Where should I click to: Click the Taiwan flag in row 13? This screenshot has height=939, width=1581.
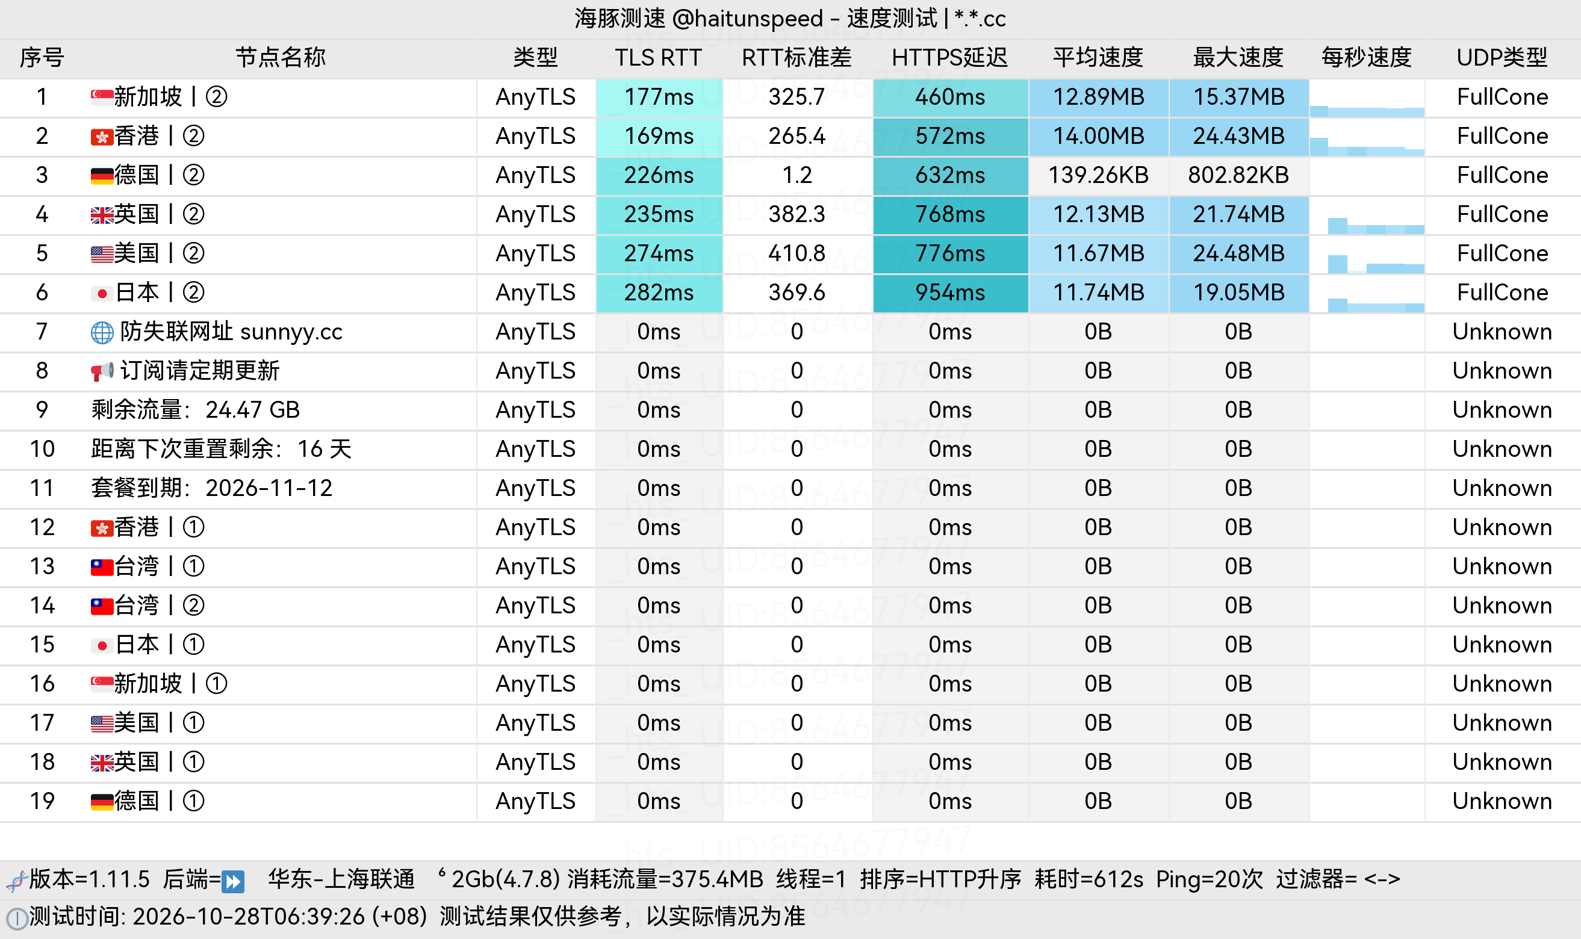click(102, 566)
